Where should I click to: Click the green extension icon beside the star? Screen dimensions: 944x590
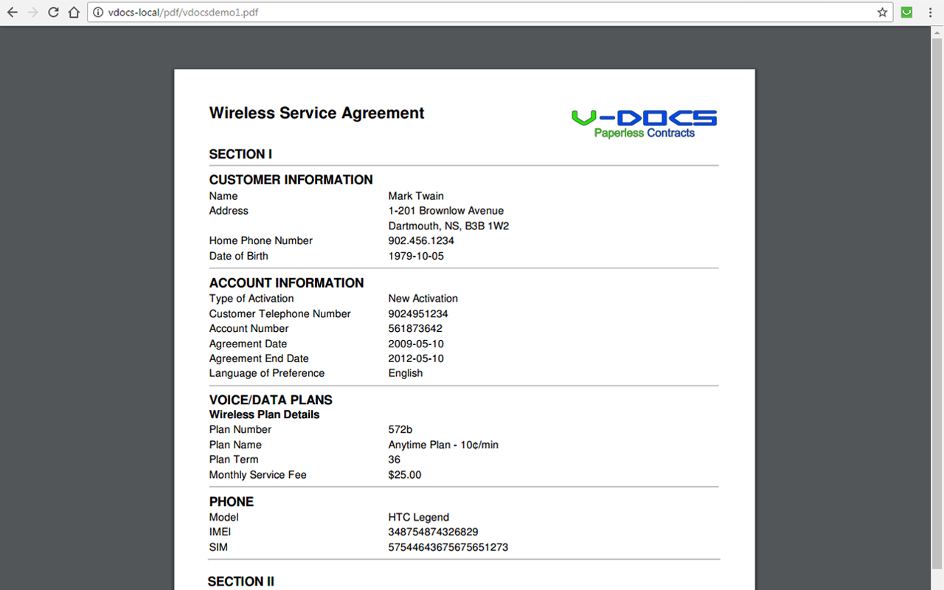pos(906,12)
